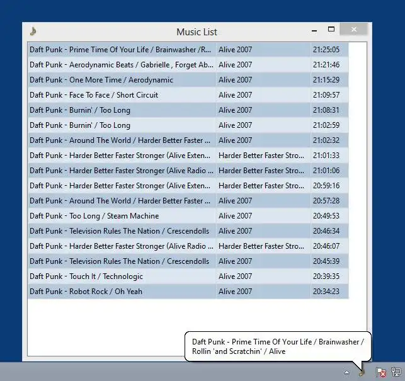Select Television Rules The Nation title at 20:45:39
Image resolution: width=405 pixels, height=381 pixels.
119,261
